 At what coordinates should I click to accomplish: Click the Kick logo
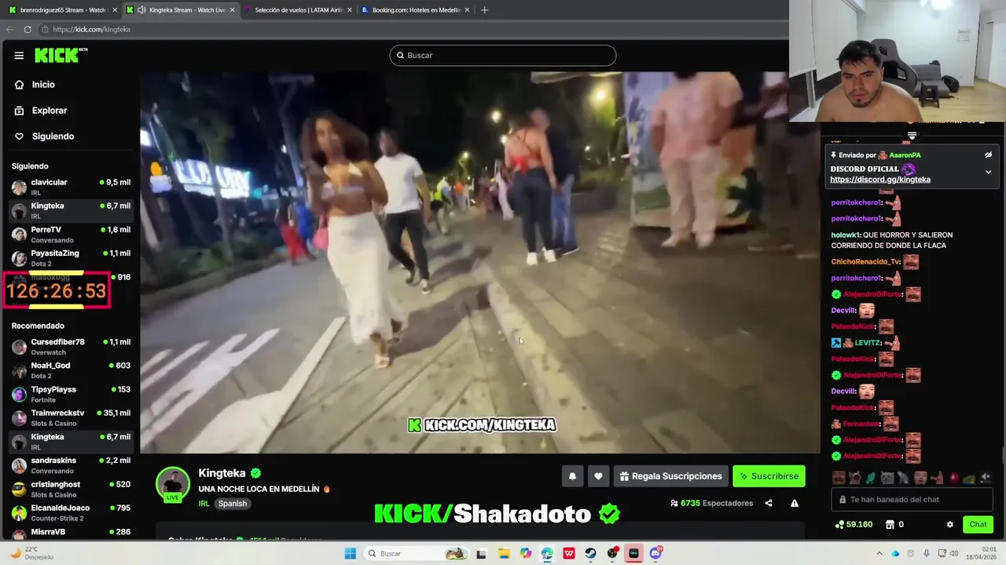[x=61, y=55]
